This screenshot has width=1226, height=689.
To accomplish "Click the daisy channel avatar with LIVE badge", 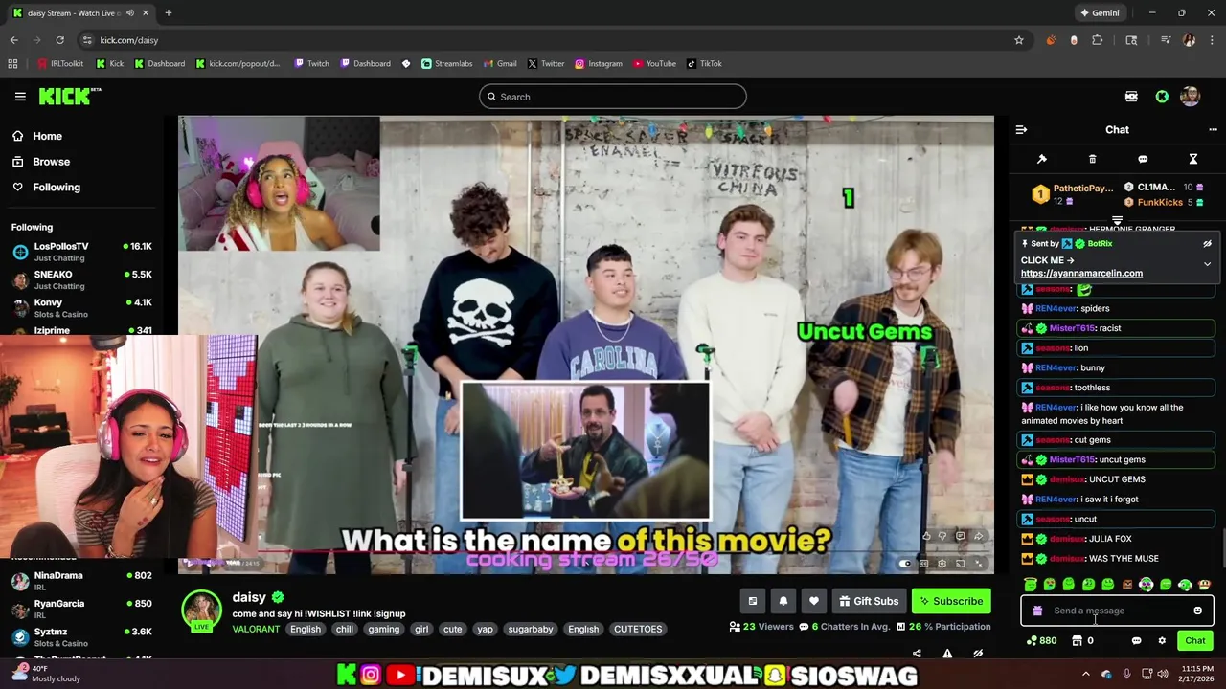I will [202, 611].
